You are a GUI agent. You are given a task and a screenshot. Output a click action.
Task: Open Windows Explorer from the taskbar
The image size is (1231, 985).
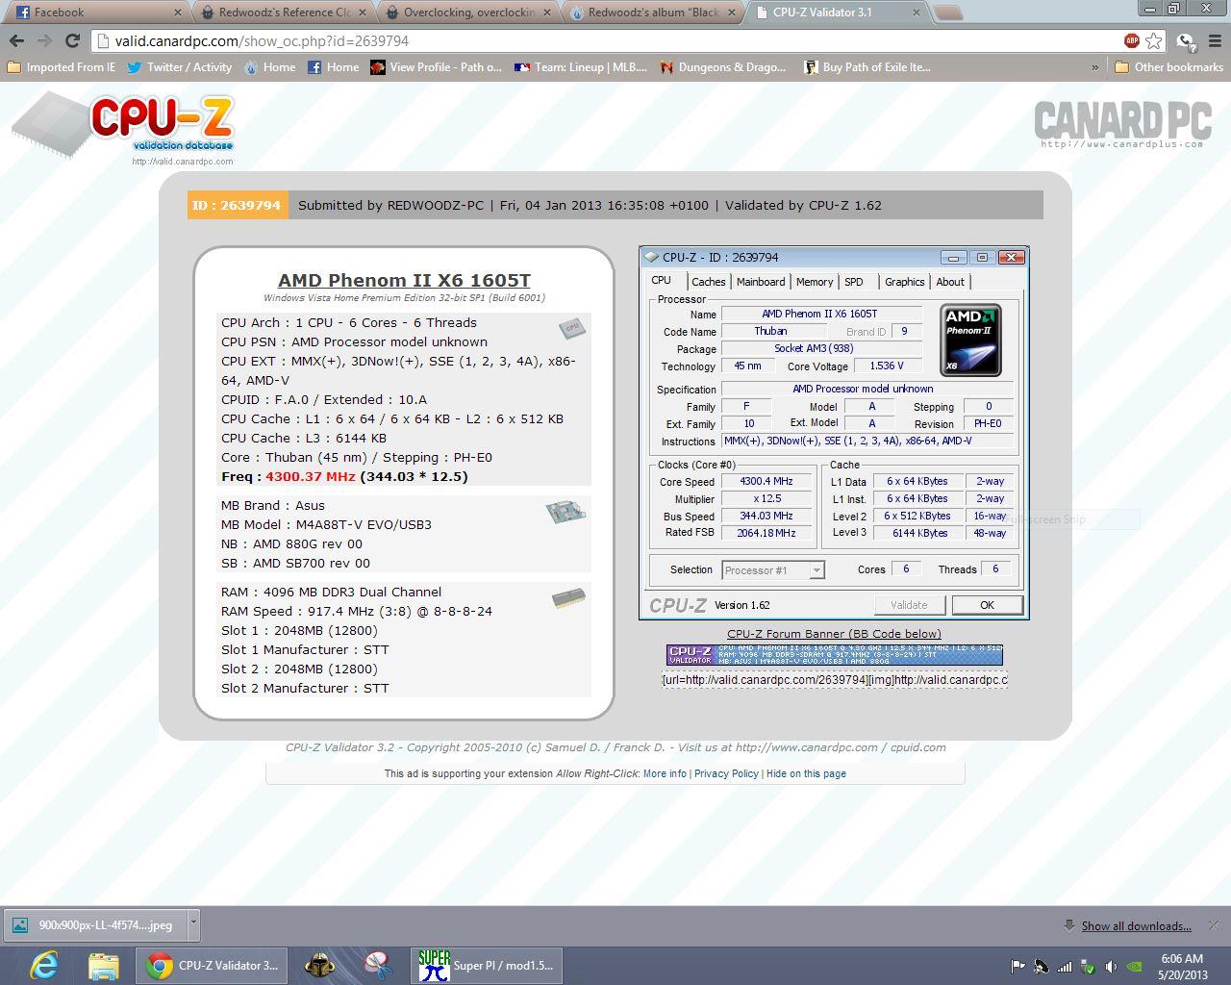coord(103,965)
